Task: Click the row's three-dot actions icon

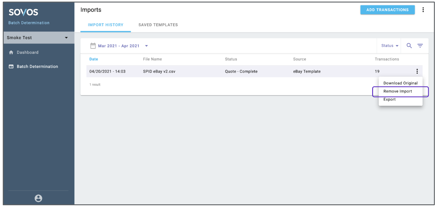Action: coord(417,71)
